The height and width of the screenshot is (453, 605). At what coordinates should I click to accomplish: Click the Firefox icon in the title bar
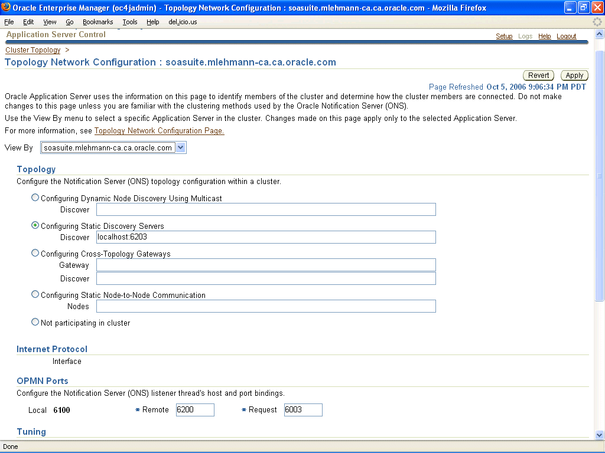click(6, 7)
